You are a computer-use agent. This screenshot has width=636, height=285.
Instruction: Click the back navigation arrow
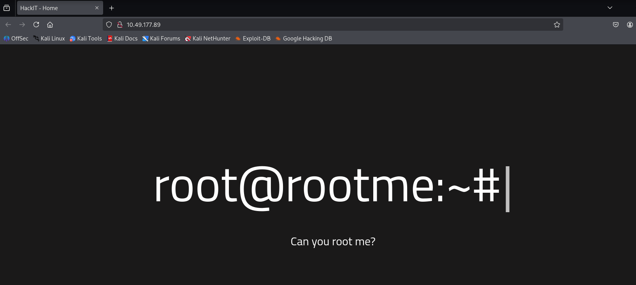click(x=8, y=25)
